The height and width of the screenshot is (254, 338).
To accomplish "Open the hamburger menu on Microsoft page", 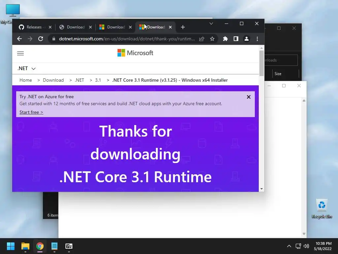I will [20, 53].
